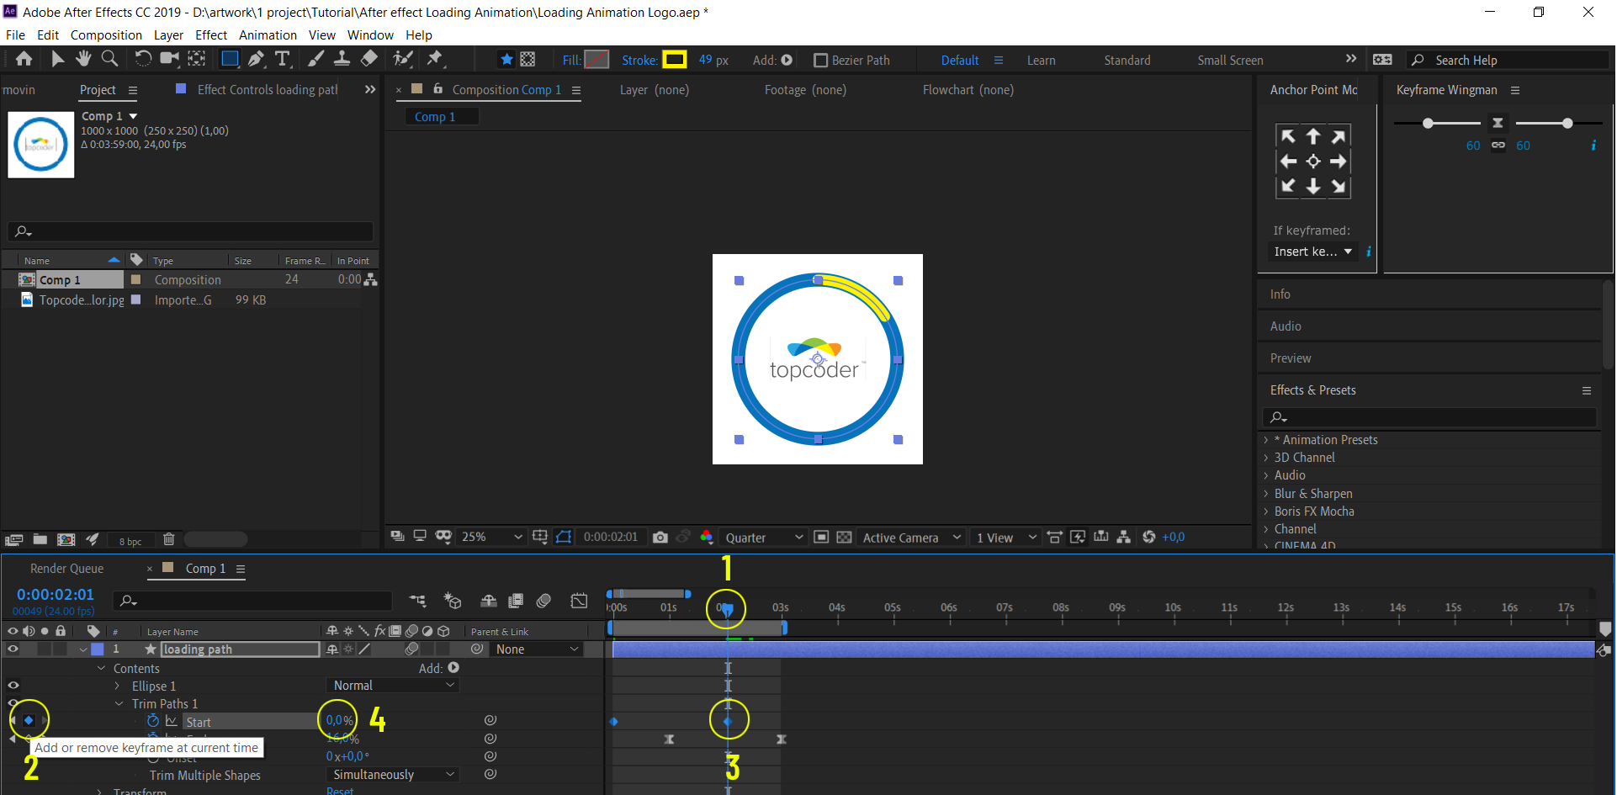Click the Add contents button in layer
The image size is (1617, 795).
453,668
